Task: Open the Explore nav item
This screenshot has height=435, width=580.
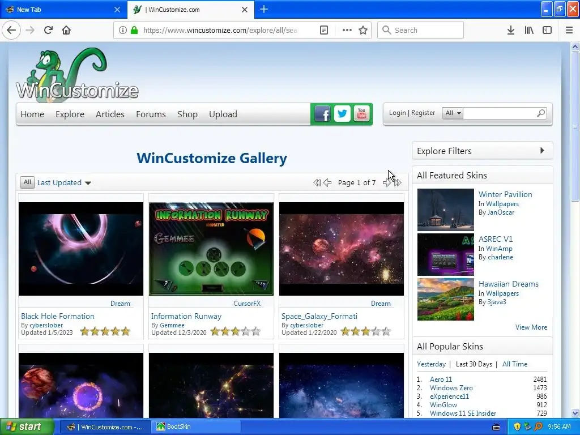Action: click(70, 114)
